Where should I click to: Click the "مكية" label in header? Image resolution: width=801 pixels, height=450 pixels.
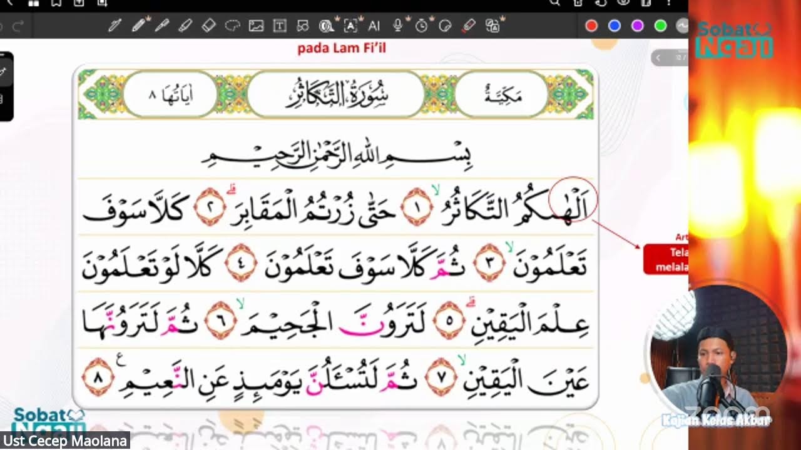502,95
